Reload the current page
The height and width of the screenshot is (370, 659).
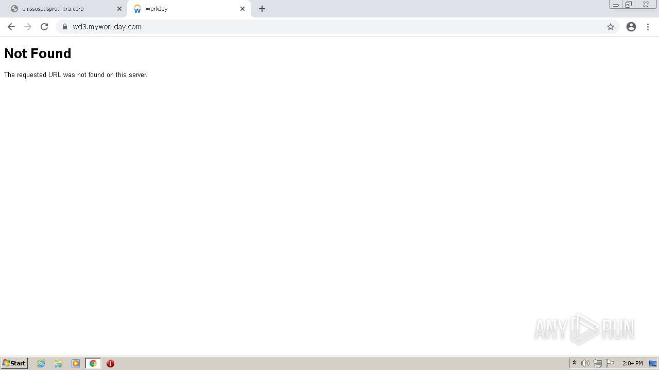[44, 27]
